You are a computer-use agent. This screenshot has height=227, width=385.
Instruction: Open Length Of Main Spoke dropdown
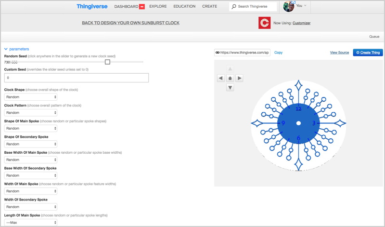pyautogui.click(x=31, y=222)
